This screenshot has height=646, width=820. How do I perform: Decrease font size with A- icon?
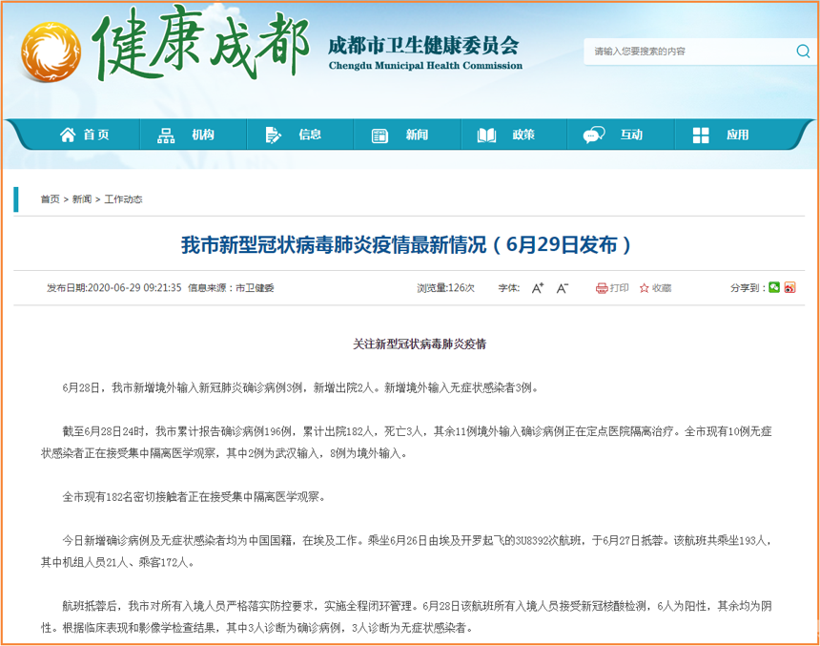(563, 287)
